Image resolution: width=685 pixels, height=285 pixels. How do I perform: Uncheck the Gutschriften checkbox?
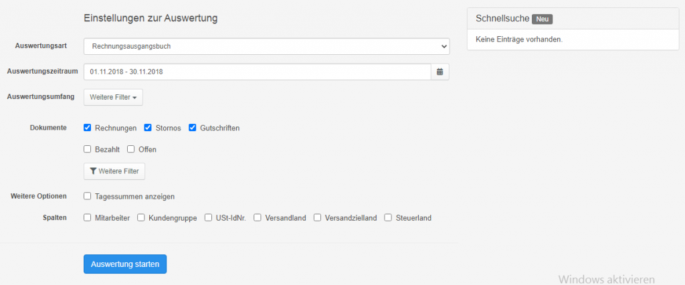pos(192,128)
